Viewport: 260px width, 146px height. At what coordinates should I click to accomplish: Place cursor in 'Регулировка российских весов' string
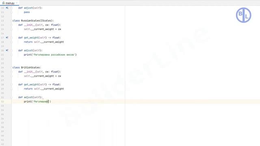click(54, 55)
